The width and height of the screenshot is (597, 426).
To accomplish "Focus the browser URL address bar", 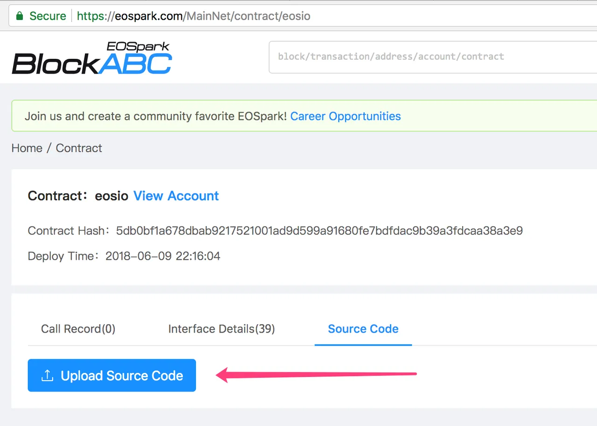I will pos(303,16).
